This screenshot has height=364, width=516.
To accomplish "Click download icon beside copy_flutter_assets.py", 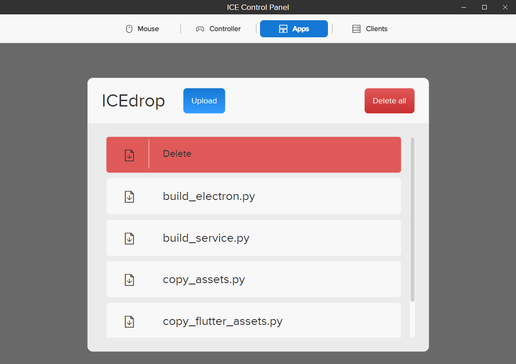I will [129, 321].
